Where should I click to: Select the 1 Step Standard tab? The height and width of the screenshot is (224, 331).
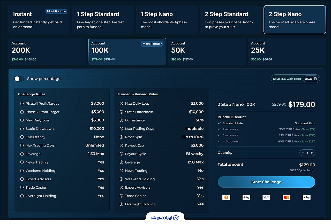tap(103, 20)
